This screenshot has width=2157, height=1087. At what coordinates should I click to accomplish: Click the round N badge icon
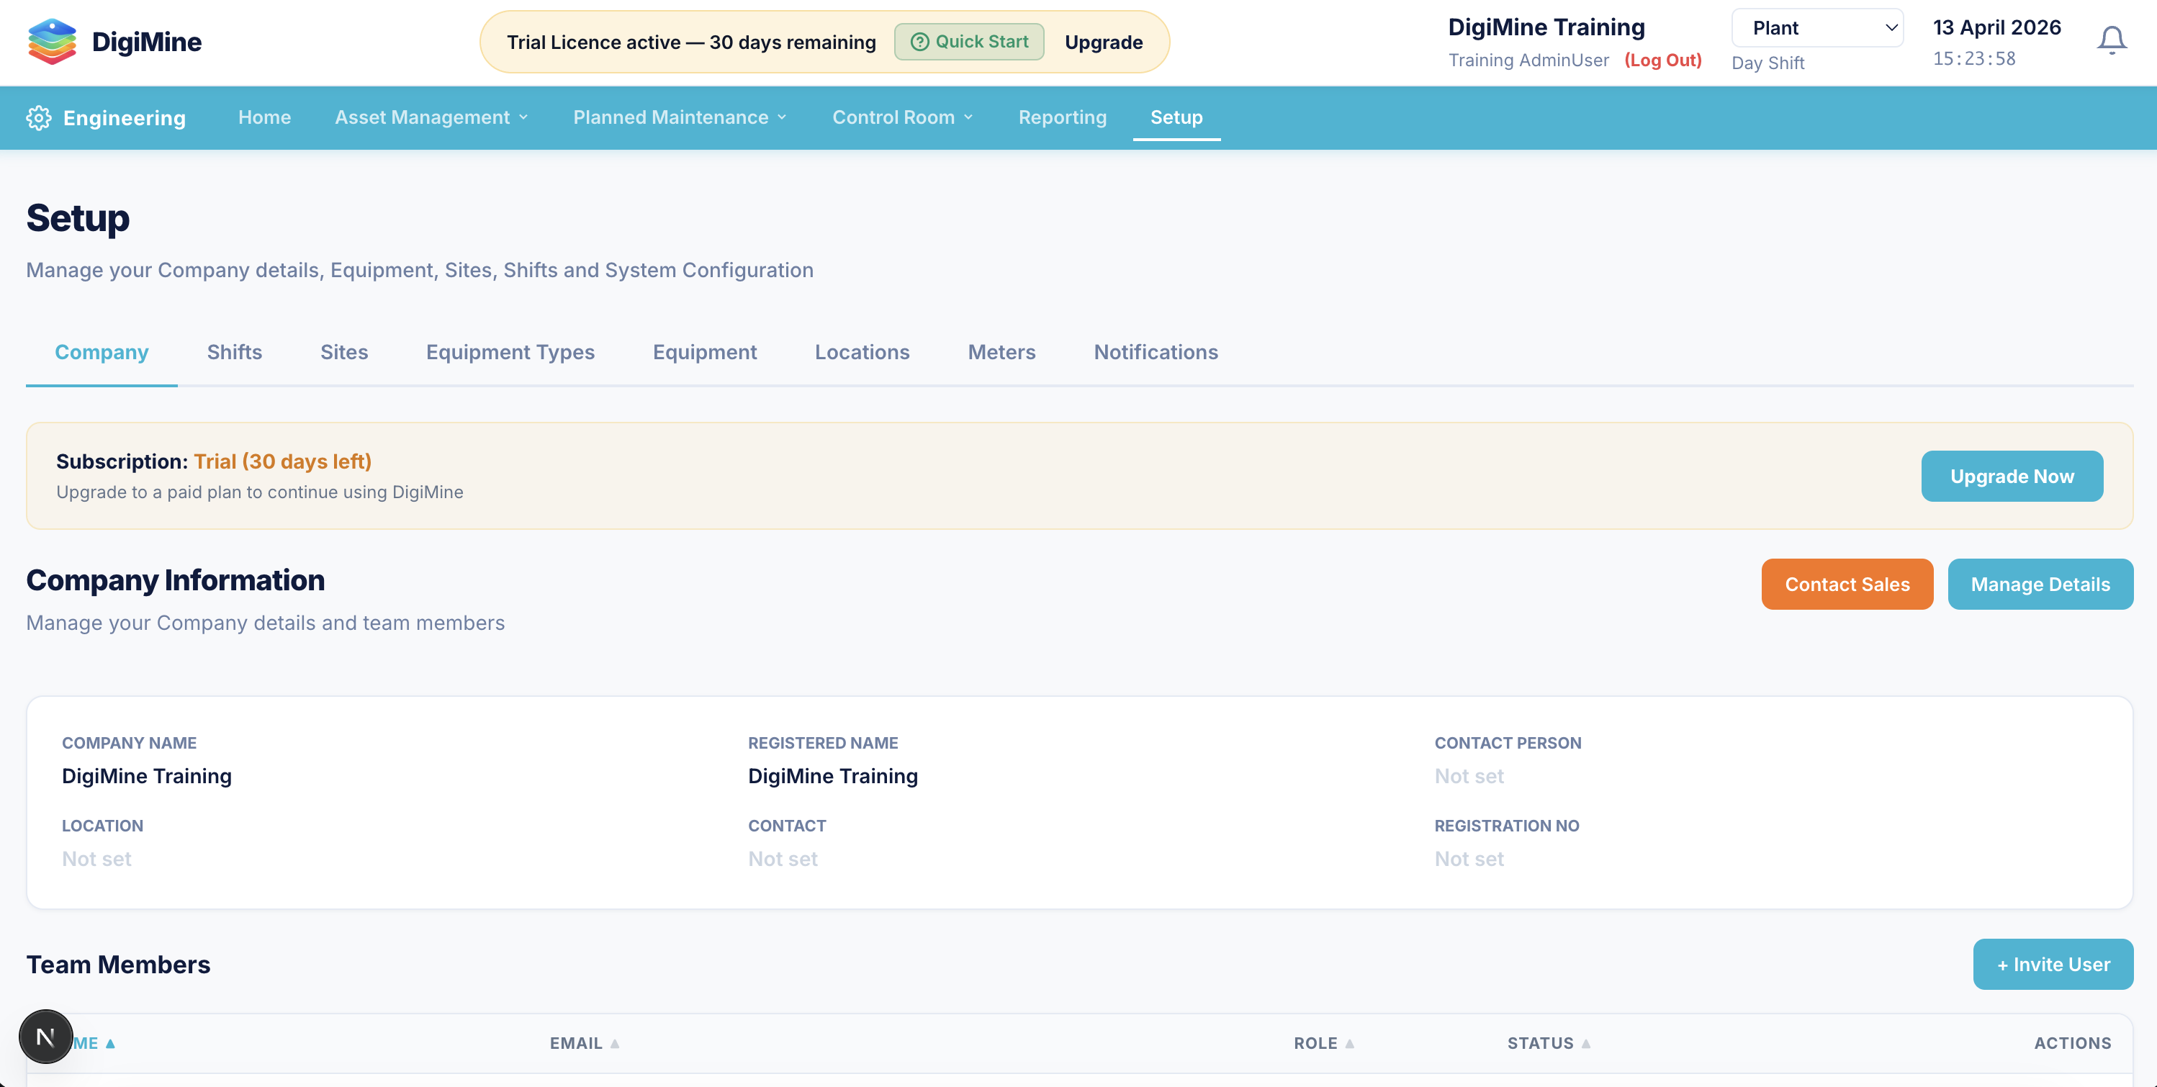46,1037
